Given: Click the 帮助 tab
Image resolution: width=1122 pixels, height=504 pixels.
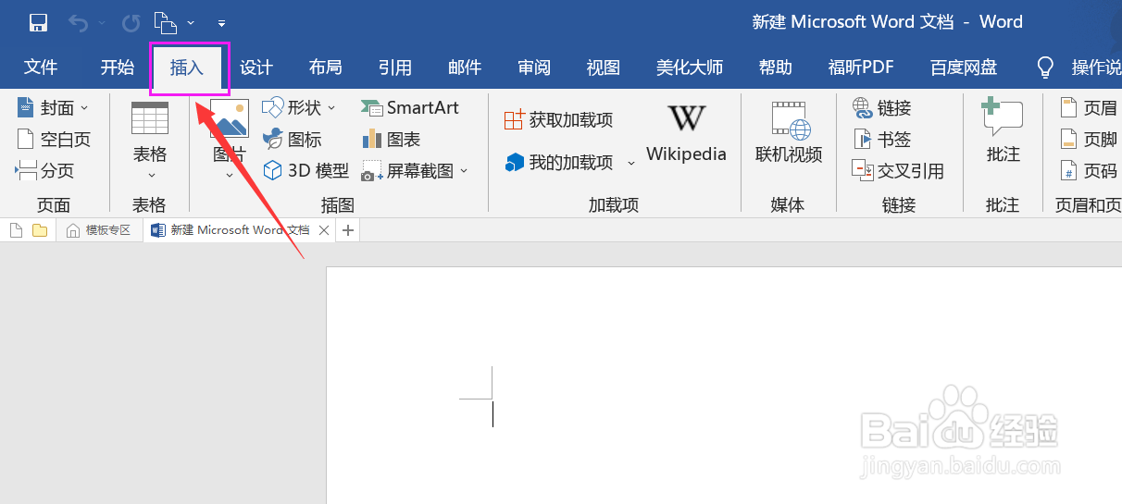Looking at the screenshot, I should pyautogui.click(x=776, y=68).
